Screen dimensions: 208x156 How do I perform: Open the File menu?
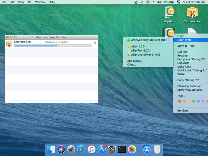pyautogui.click(x=4, y=2)
